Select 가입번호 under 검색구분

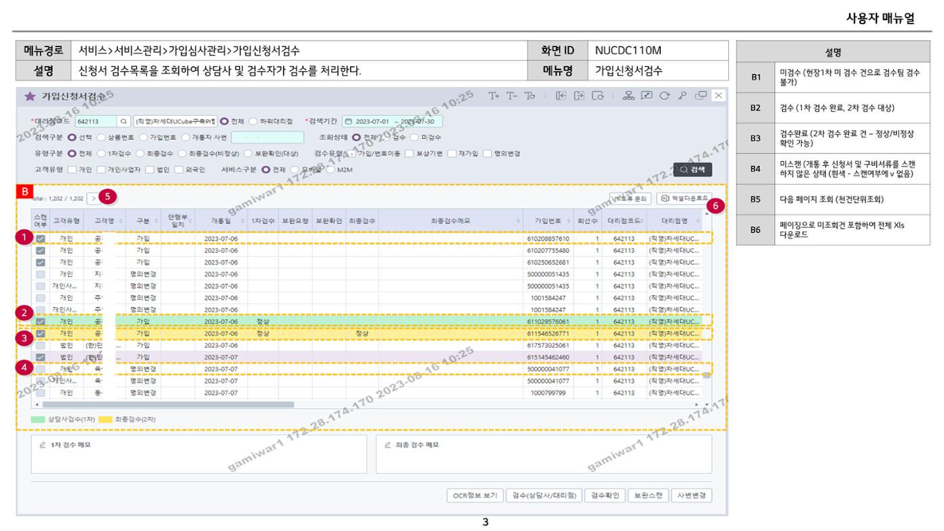143,137
